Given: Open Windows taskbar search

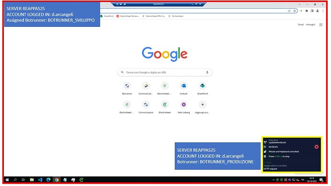Looking at the screenshot, I should (15, 180).
